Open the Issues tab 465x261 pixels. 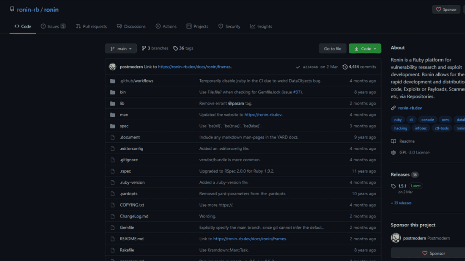tap(53, 26)
